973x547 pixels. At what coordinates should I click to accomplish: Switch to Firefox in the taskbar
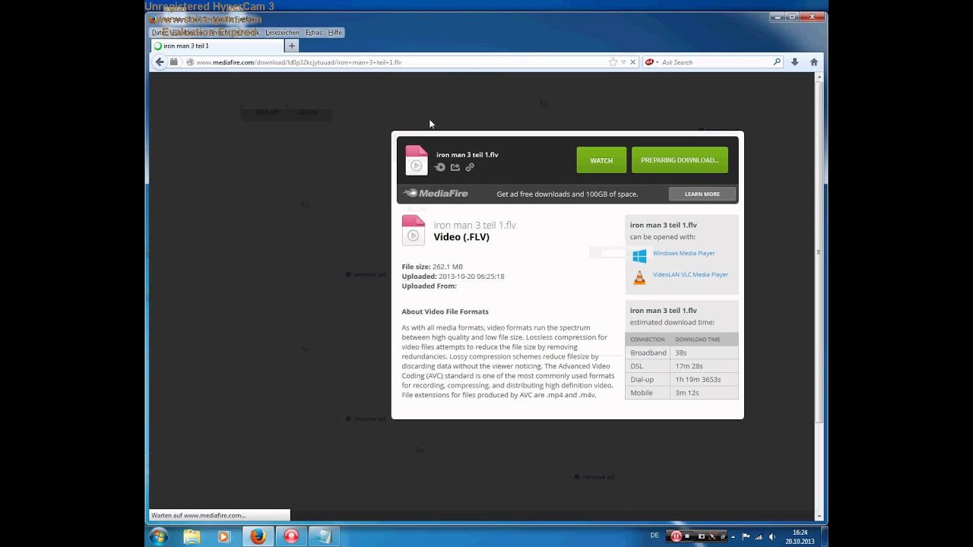tap(258, 536)
